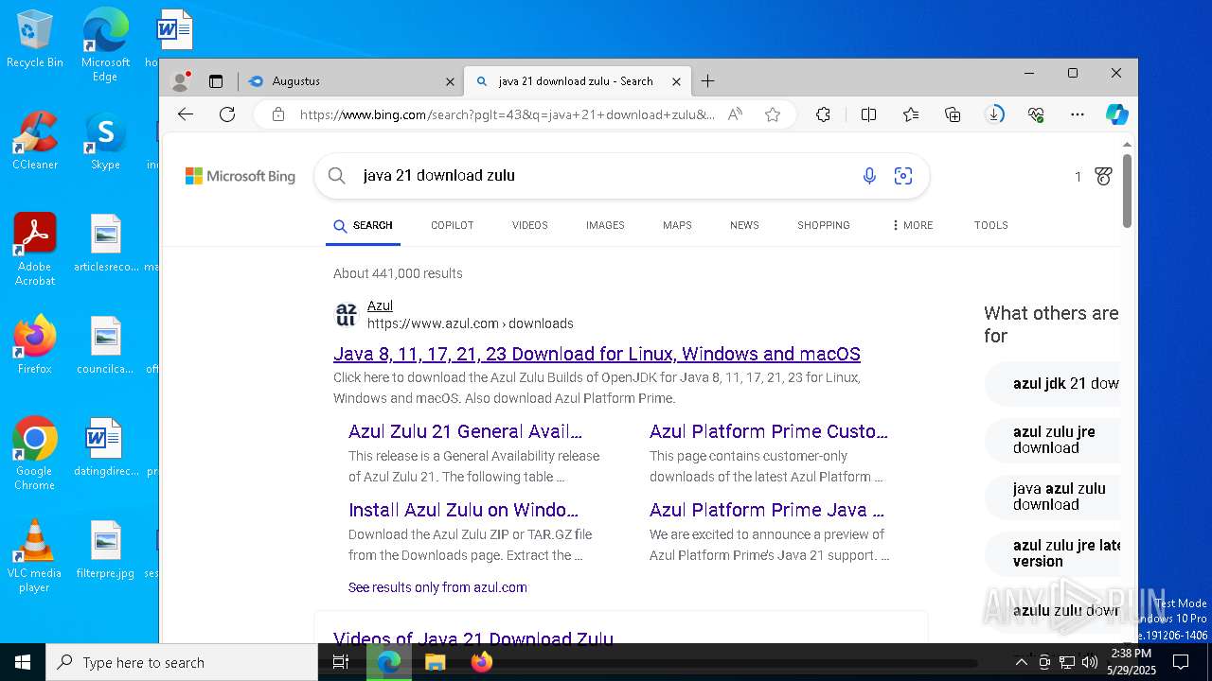
Task: Open Azul Platform Prime Java link
Action: [x=767, y=510]
